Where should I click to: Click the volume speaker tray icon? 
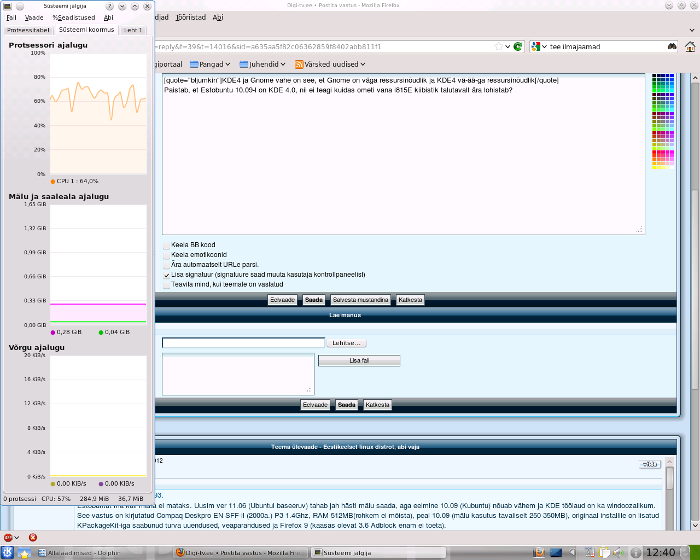(617, 552)
